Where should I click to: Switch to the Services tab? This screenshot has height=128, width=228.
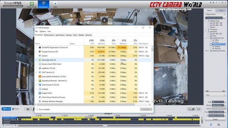[89, 35]
